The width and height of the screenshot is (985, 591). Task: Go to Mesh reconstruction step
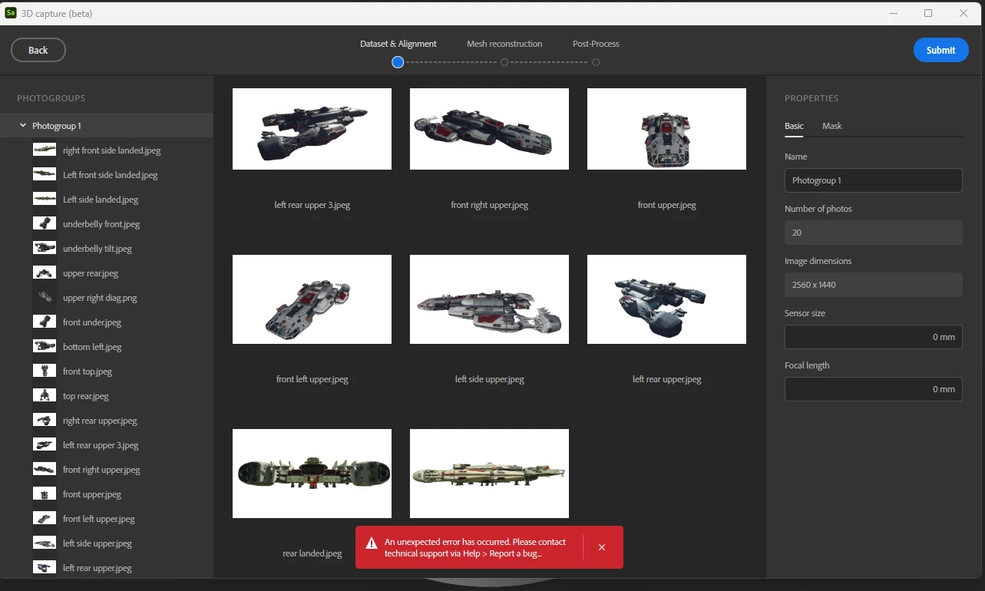click(504, 44)
